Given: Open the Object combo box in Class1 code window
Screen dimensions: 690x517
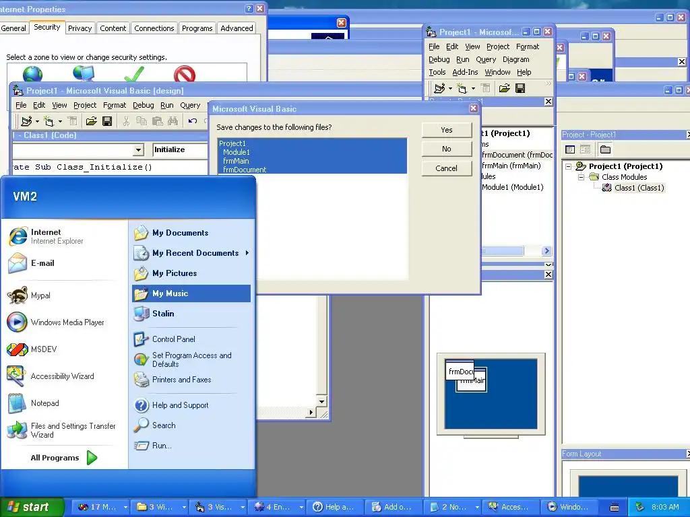Looking at the screenshot, I should [x=138, y=150].
